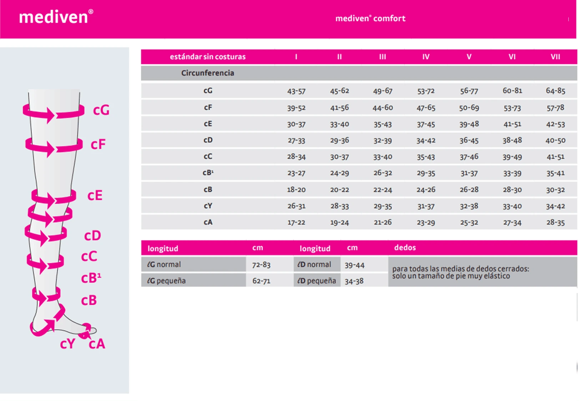This screenshot has width=579, height=401.
Task: Click the 'ℓD normal' length label
Action: click(314, 264)
